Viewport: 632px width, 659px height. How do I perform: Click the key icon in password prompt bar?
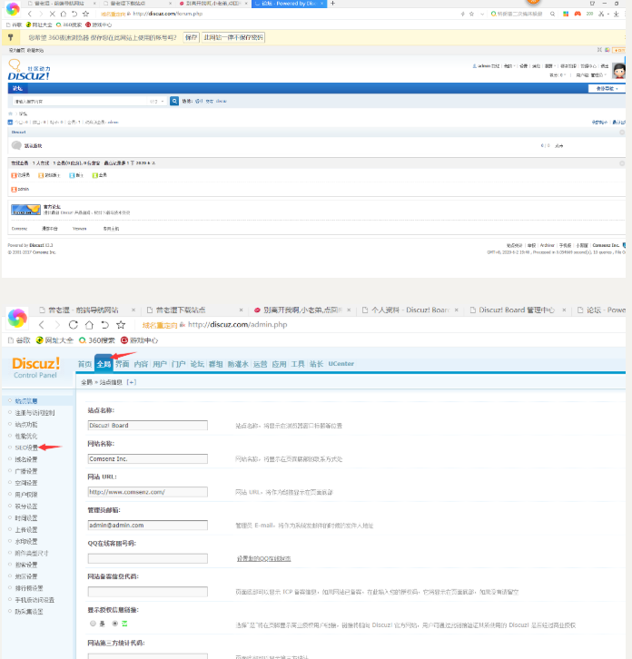tap(11, 37)
